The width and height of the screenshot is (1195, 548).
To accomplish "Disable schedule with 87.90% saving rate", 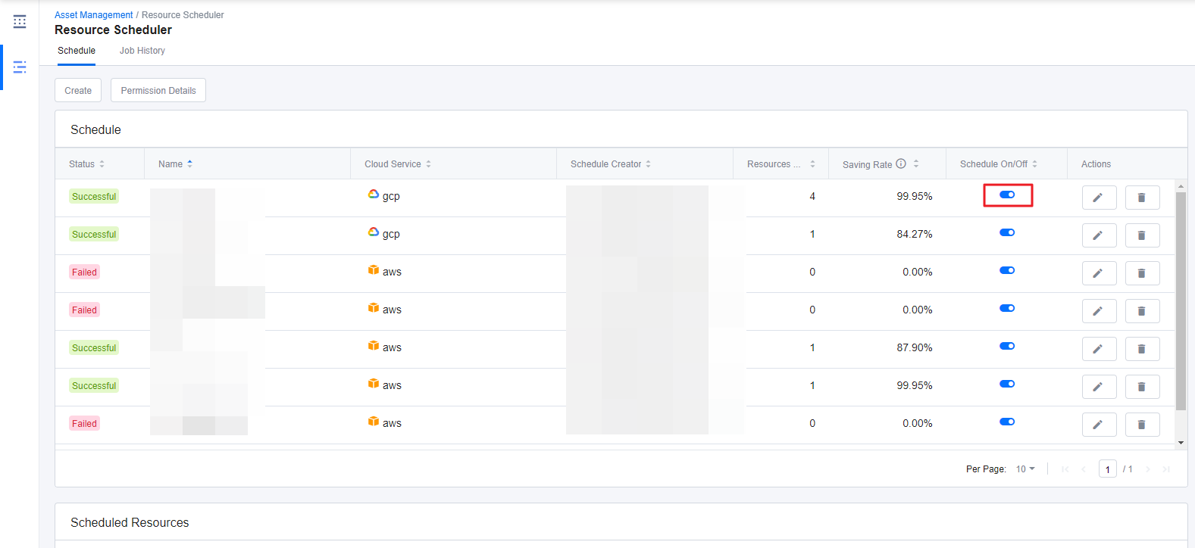I will 1007,347.
